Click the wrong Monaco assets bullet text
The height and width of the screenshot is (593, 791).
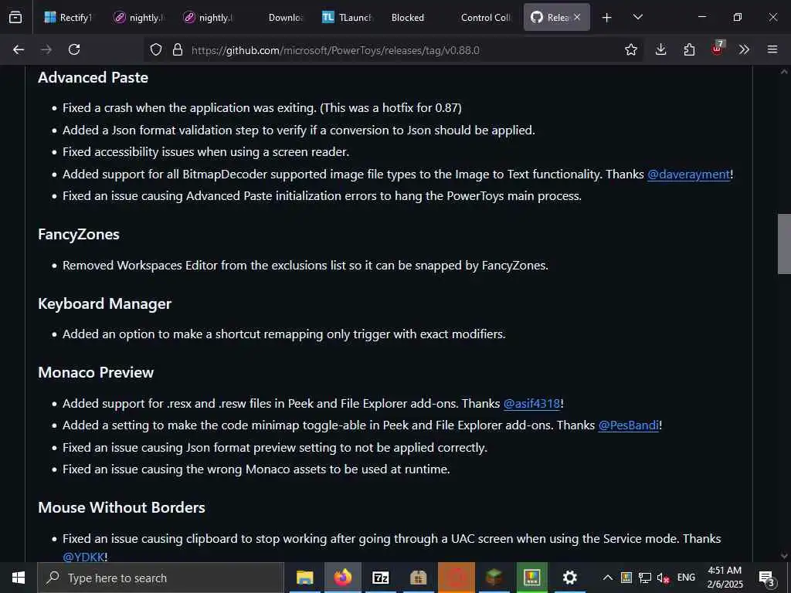pyautogui.click(x=256, y=469)
